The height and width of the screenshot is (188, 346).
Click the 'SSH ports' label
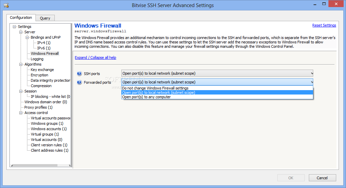pos(92,74)
